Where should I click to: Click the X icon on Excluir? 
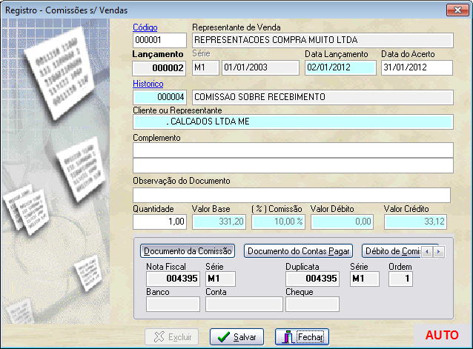point(159,337)
